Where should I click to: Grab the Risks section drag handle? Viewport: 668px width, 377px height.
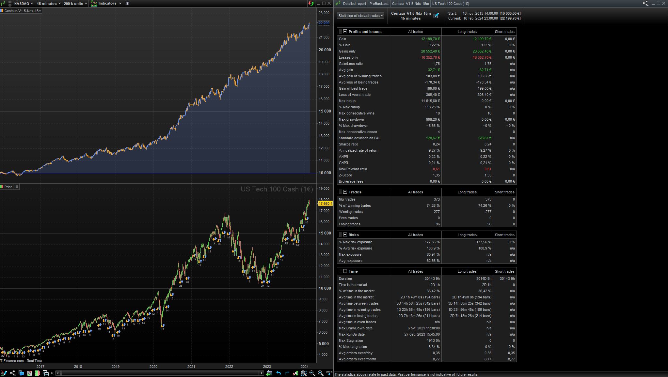(x=340, y=235)
